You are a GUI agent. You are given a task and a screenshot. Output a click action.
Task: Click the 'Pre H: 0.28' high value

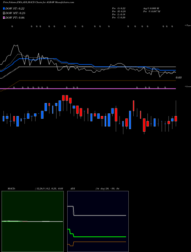(119, 11)
